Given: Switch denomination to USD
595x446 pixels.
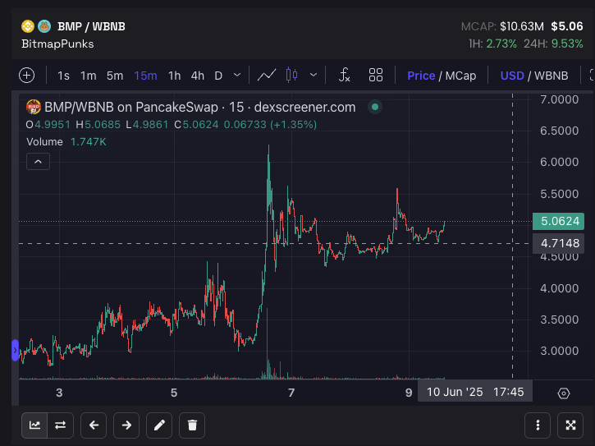Looking at the screenshot, I should 512,76.
